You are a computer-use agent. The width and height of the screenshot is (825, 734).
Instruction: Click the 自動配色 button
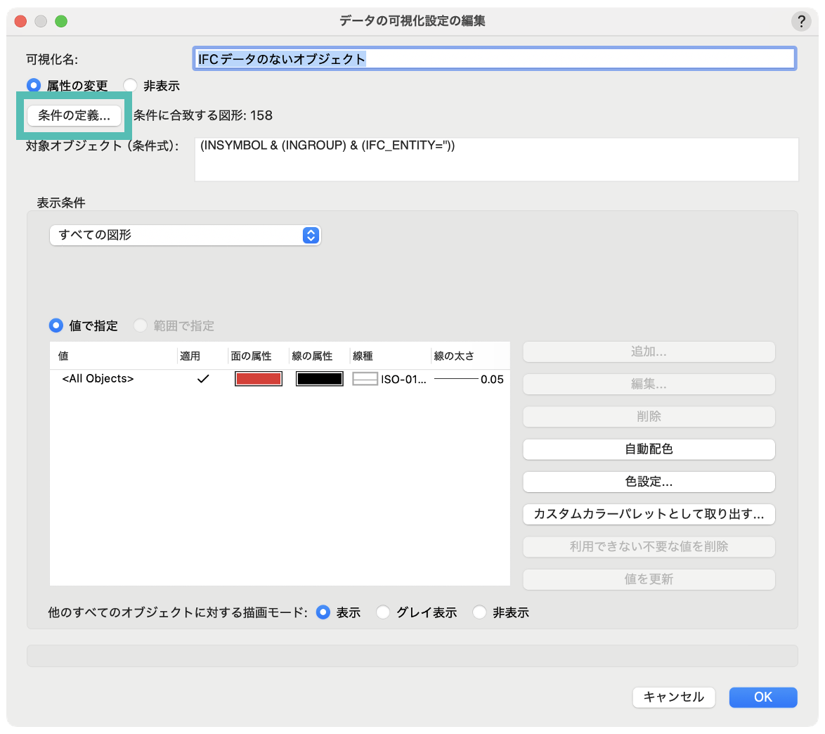(649, 449)
